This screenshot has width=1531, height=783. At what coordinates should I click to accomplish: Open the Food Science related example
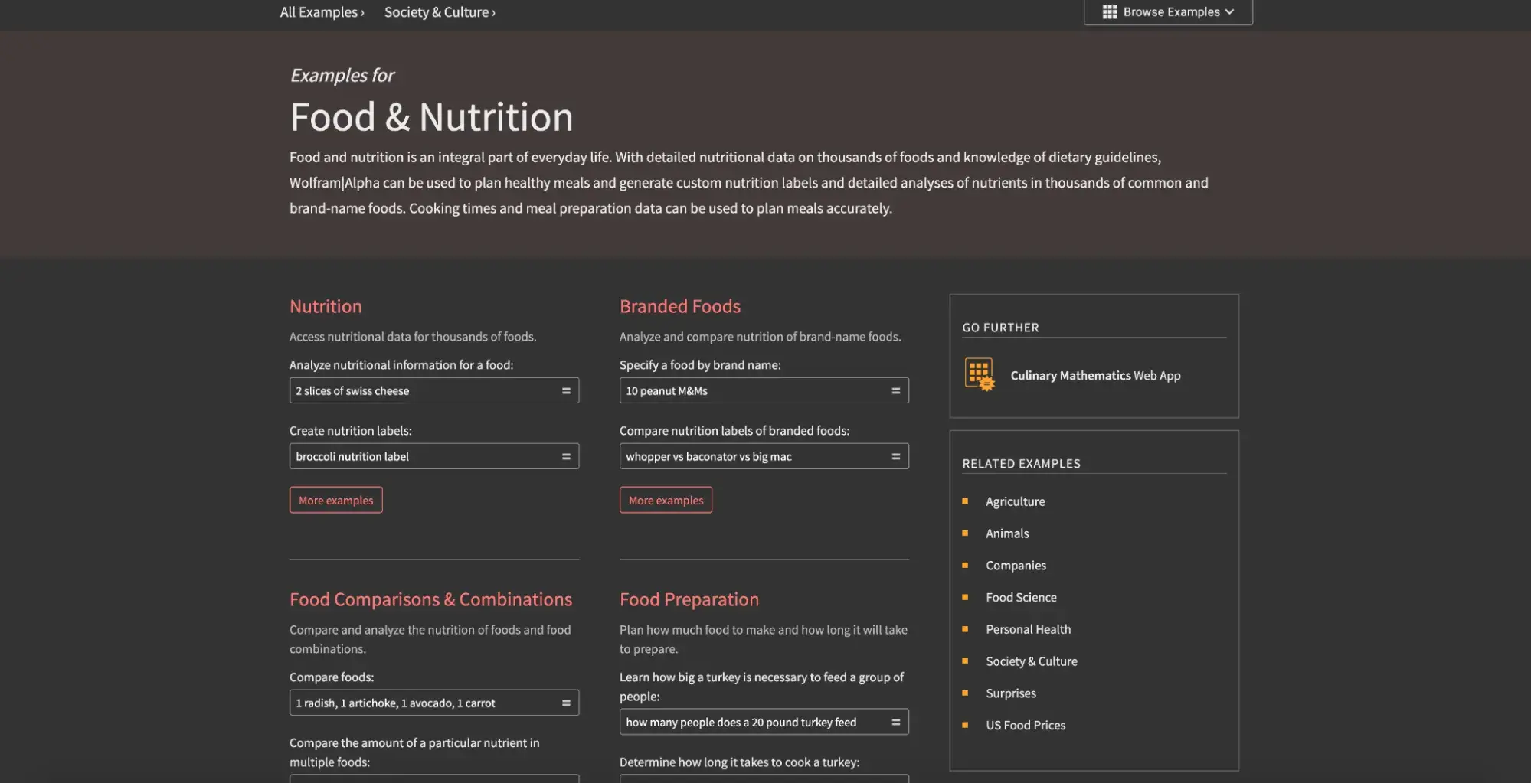click(x=1021, y=597)
